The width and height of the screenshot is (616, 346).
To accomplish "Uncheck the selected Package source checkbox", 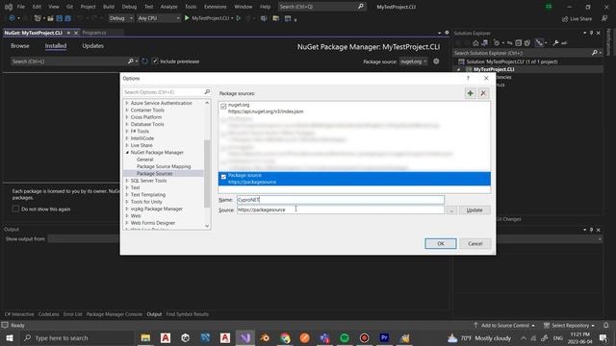I will click(x=223, y=177).
